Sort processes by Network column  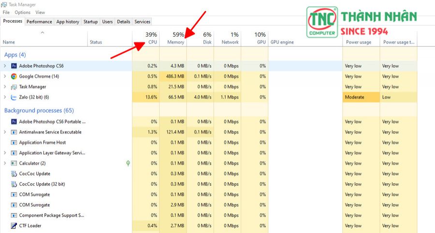pos(228,39)
